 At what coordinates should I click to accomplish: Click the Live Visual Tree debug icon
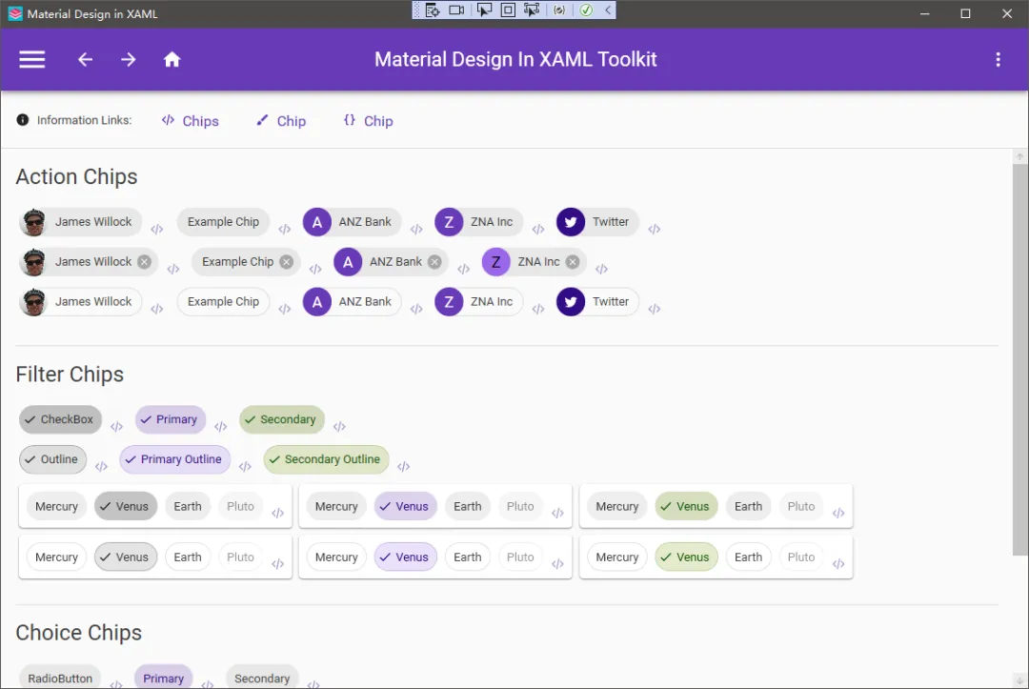tap(432, 10)
